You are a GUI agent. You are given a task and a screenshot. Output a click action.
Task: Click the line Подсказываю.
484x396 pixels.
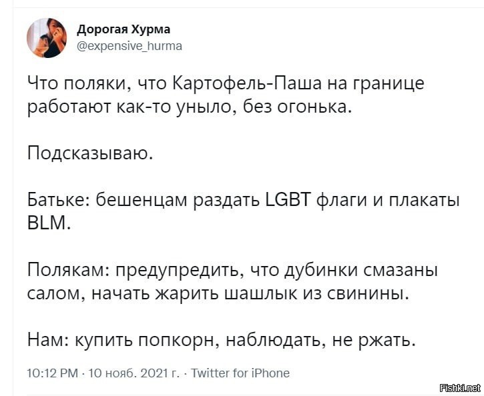pyautogui.click(x=90, y=153)
